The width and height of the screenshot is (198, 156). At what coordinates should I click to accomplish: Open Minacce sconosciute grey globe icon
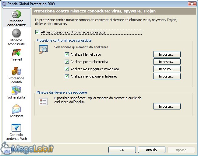pos(16,33)
